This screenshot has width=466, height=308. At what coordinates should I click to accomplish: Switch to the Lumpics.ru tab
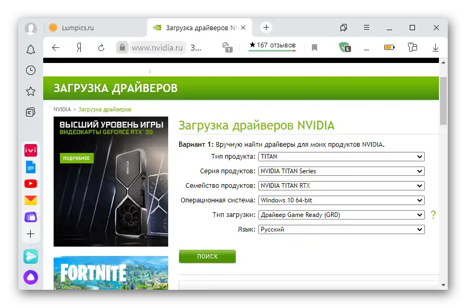pyautogui.click(x=95, y=28)
